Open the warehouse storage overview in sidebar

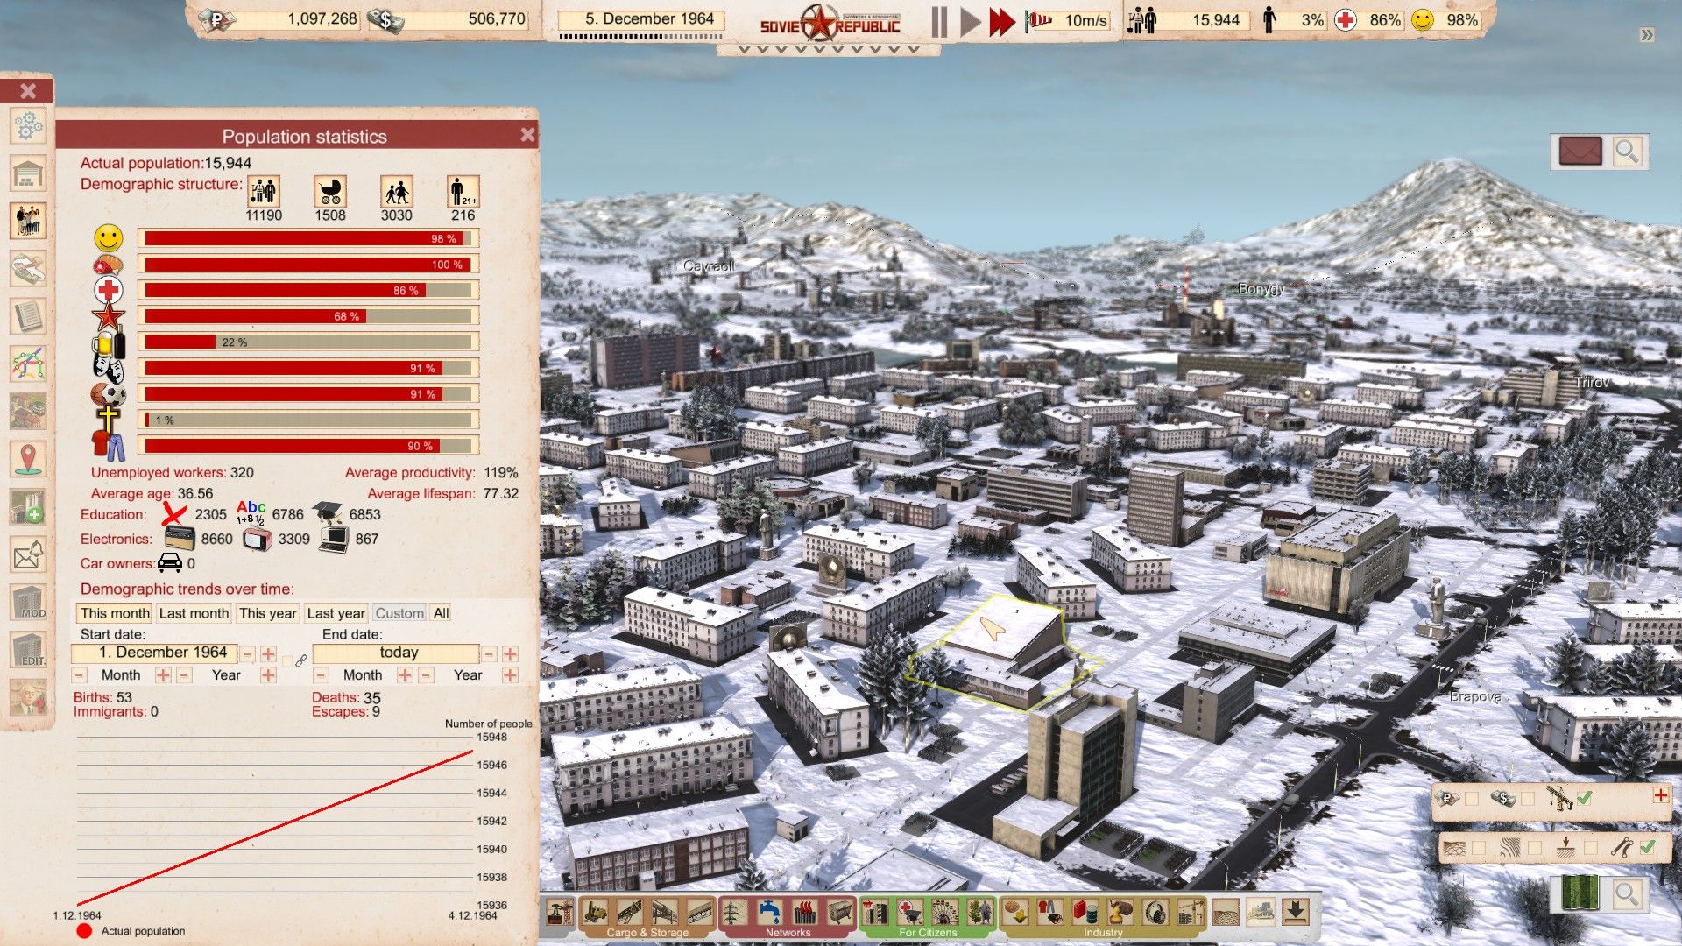(28, 173)
